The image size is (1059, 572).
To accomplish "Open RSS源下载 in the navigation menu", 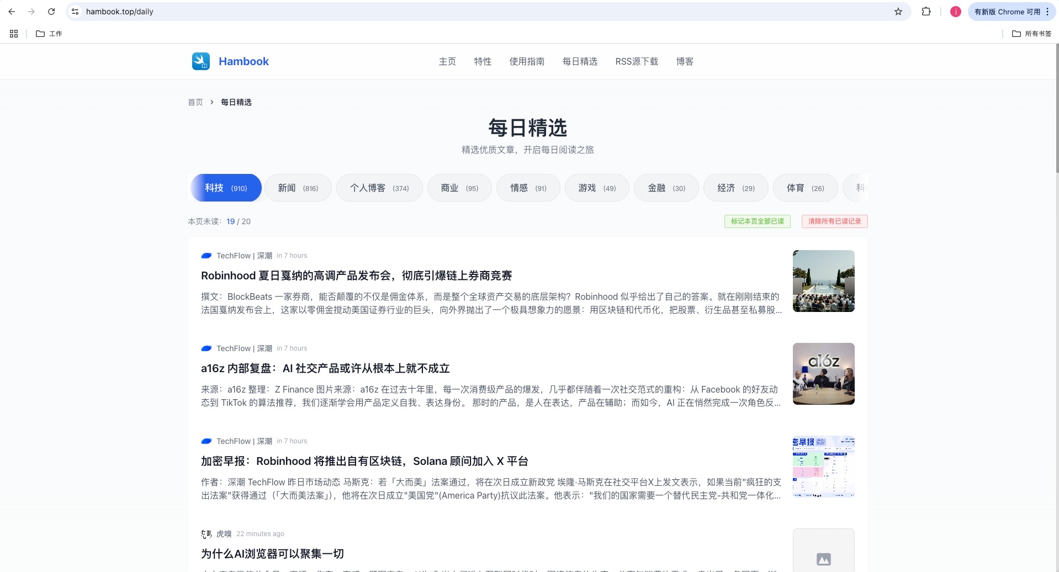I will click(637, 61).
